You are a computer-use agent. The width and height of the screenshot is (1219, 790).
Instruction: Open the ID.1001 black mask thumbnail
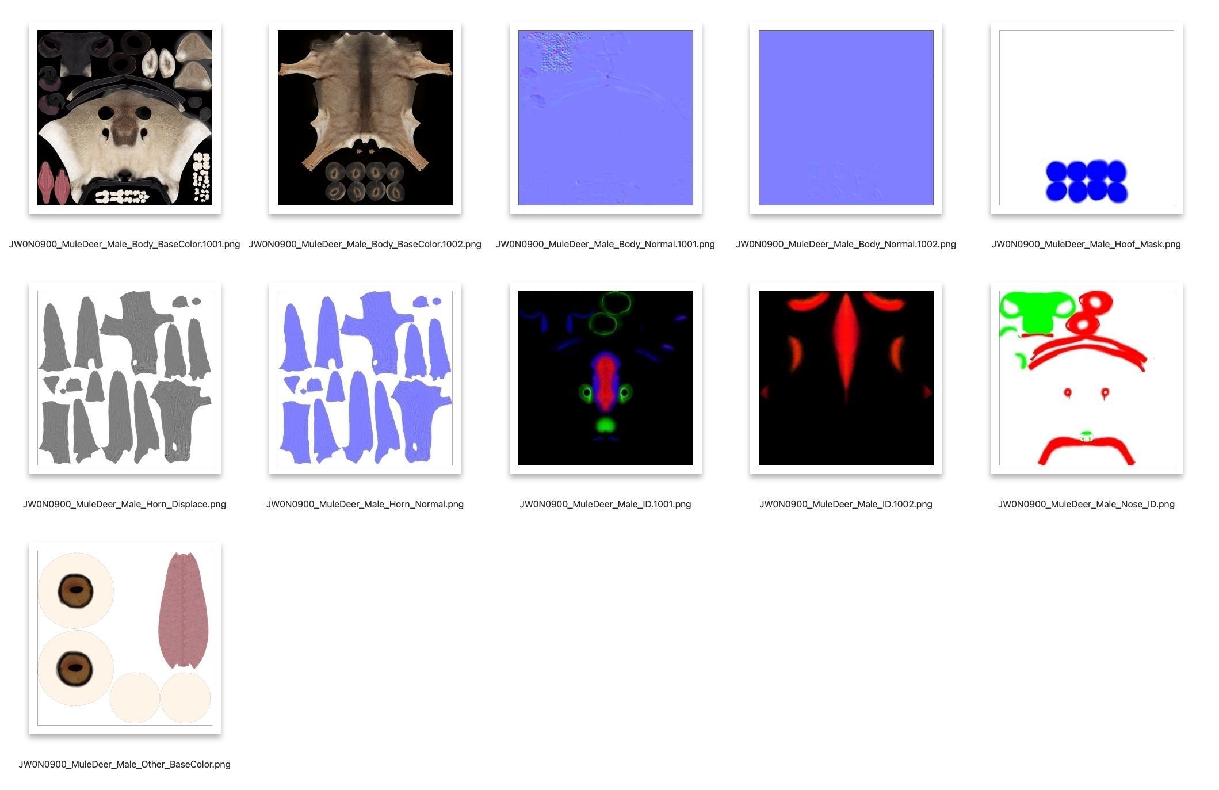605,378
